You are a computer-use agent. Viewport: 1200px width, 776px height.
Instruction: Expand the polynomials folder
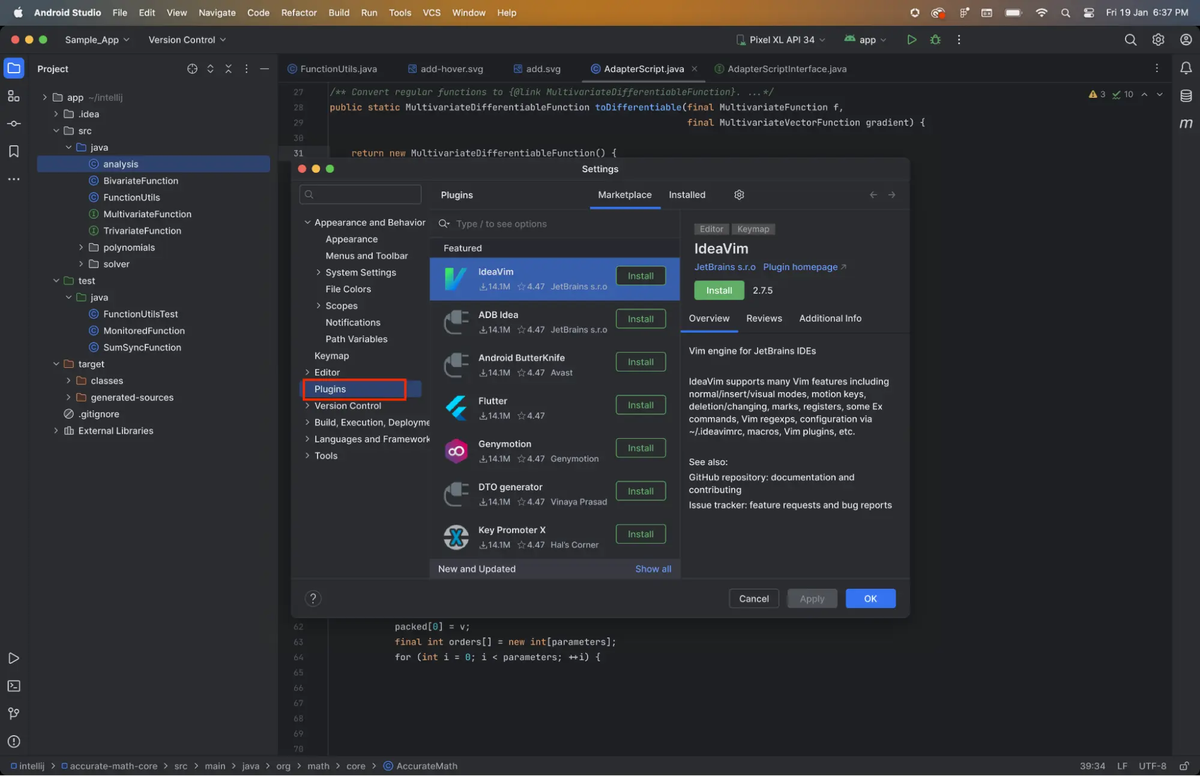tap(81, 247)
